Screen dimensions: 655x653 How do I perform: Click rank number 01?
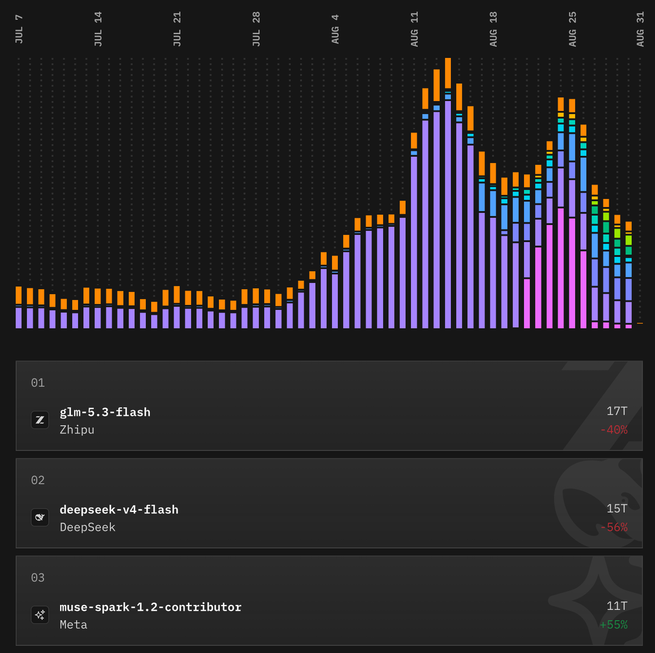pos(38,383)
